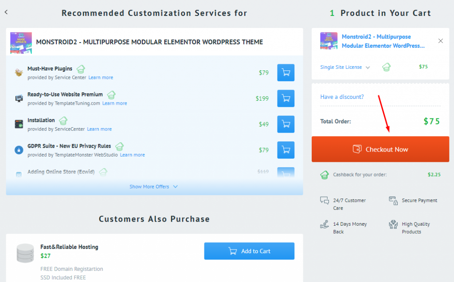Image resolution: width=454 pixels, height=282 pixels.
Task: Open the Single Site License dropdown
Action: (x=345, y=67)
